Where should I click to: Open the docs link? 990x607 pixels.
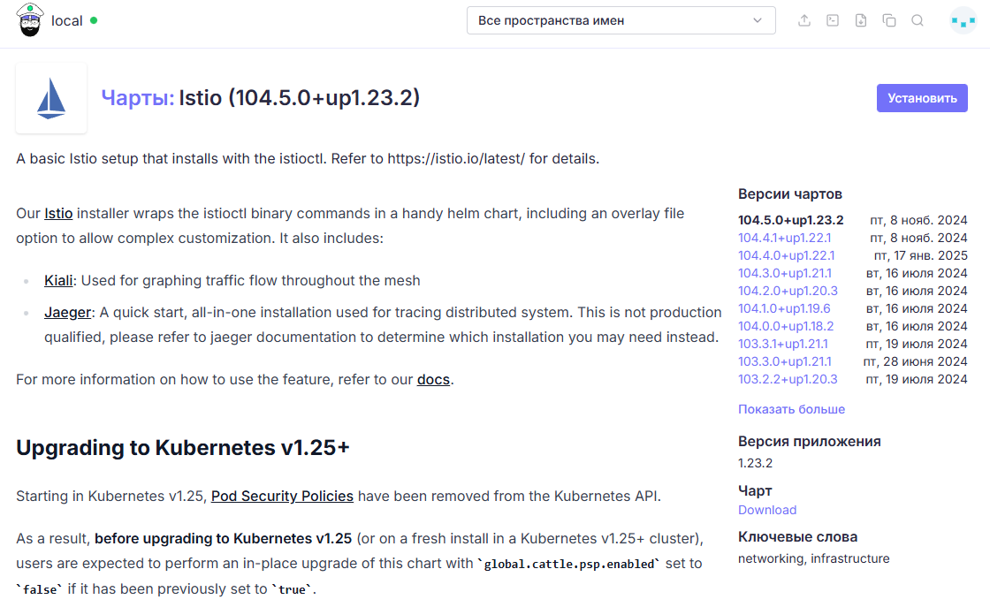[433, 379]
